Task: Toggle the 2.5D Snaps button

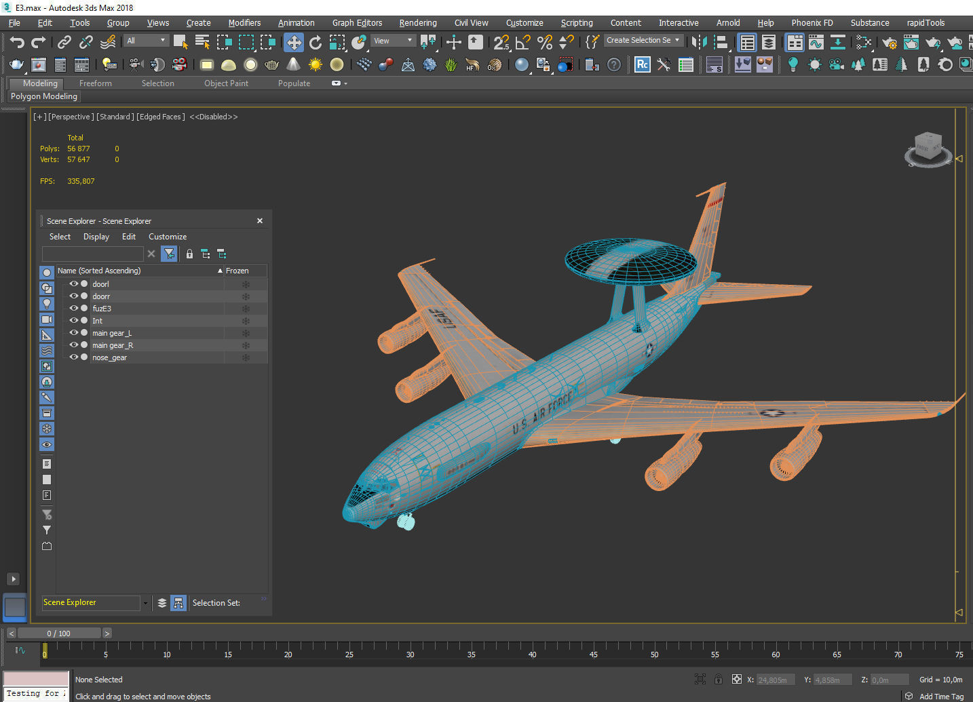Action: [501, 43]
